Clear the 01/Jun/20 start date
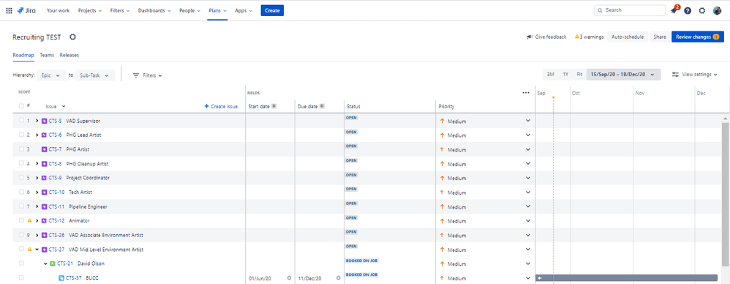 (x=289, y=278)
